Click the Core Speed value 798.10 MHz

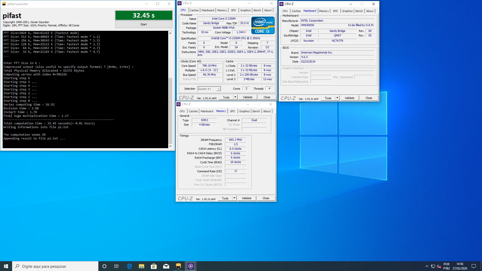click(209, 66)
